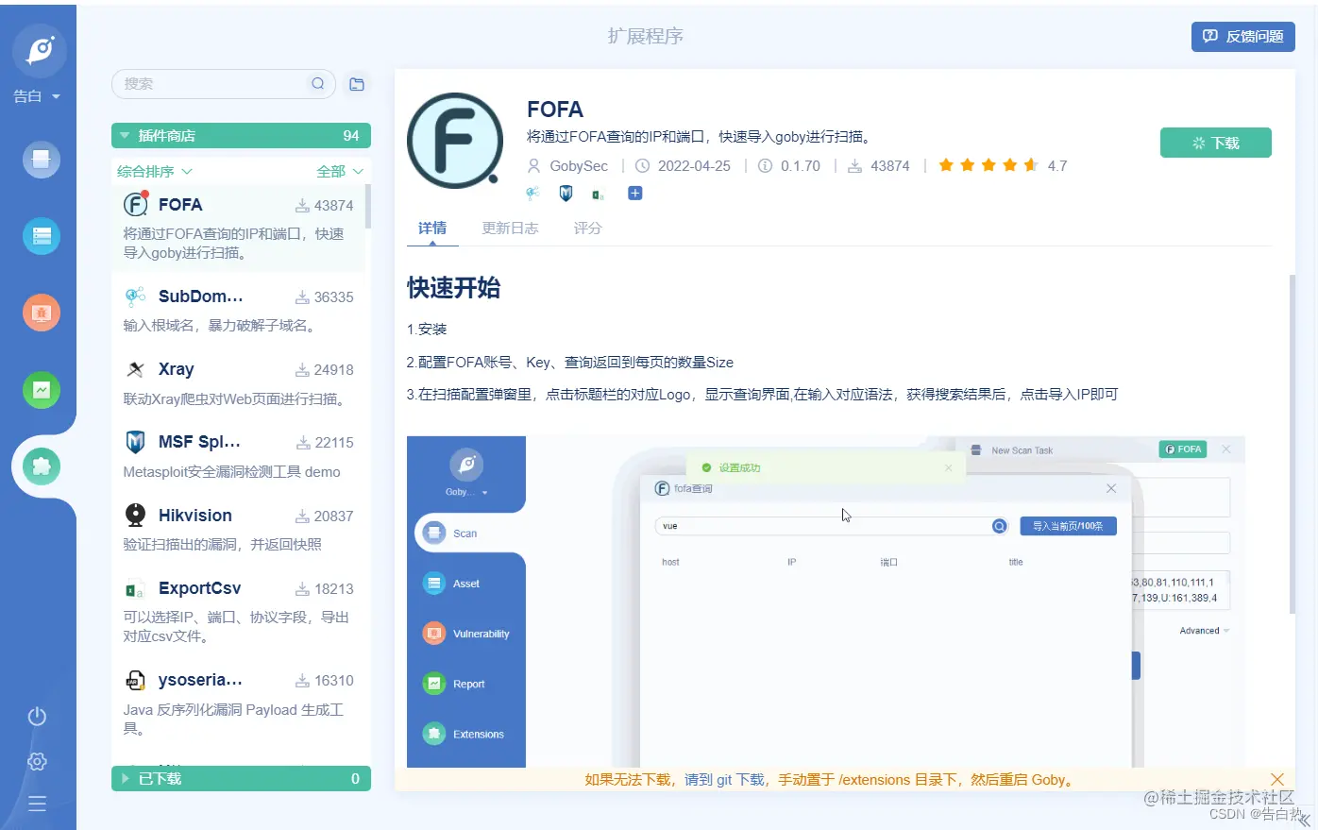Click the FOFA plugin icon in list

136,203
